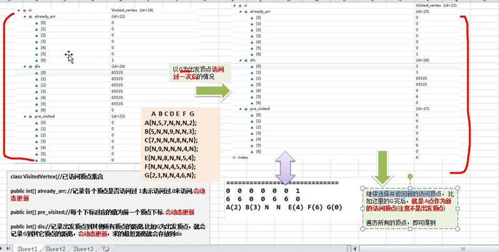
Task: Select the [0] row under pre_visited (id=27)
Action: (x=346, y=115)
